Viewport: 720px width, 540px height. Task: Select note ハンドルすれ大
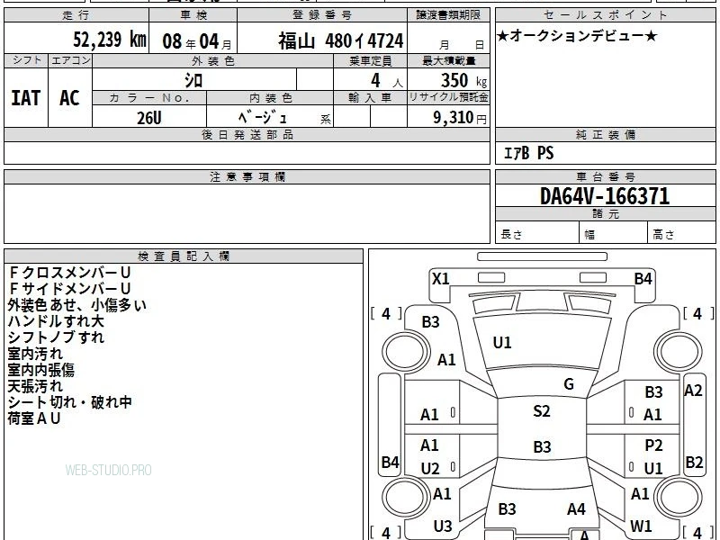56,321
